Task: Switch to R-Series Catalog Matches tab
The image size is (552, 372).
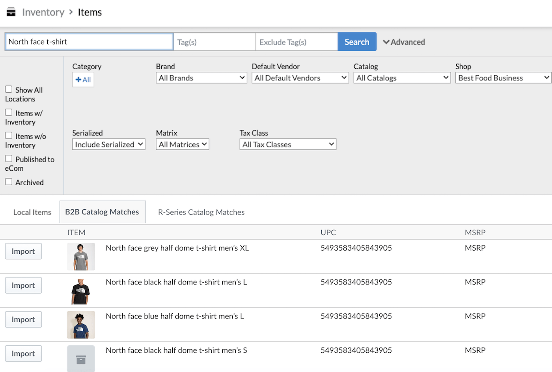Action: (201, 212)
